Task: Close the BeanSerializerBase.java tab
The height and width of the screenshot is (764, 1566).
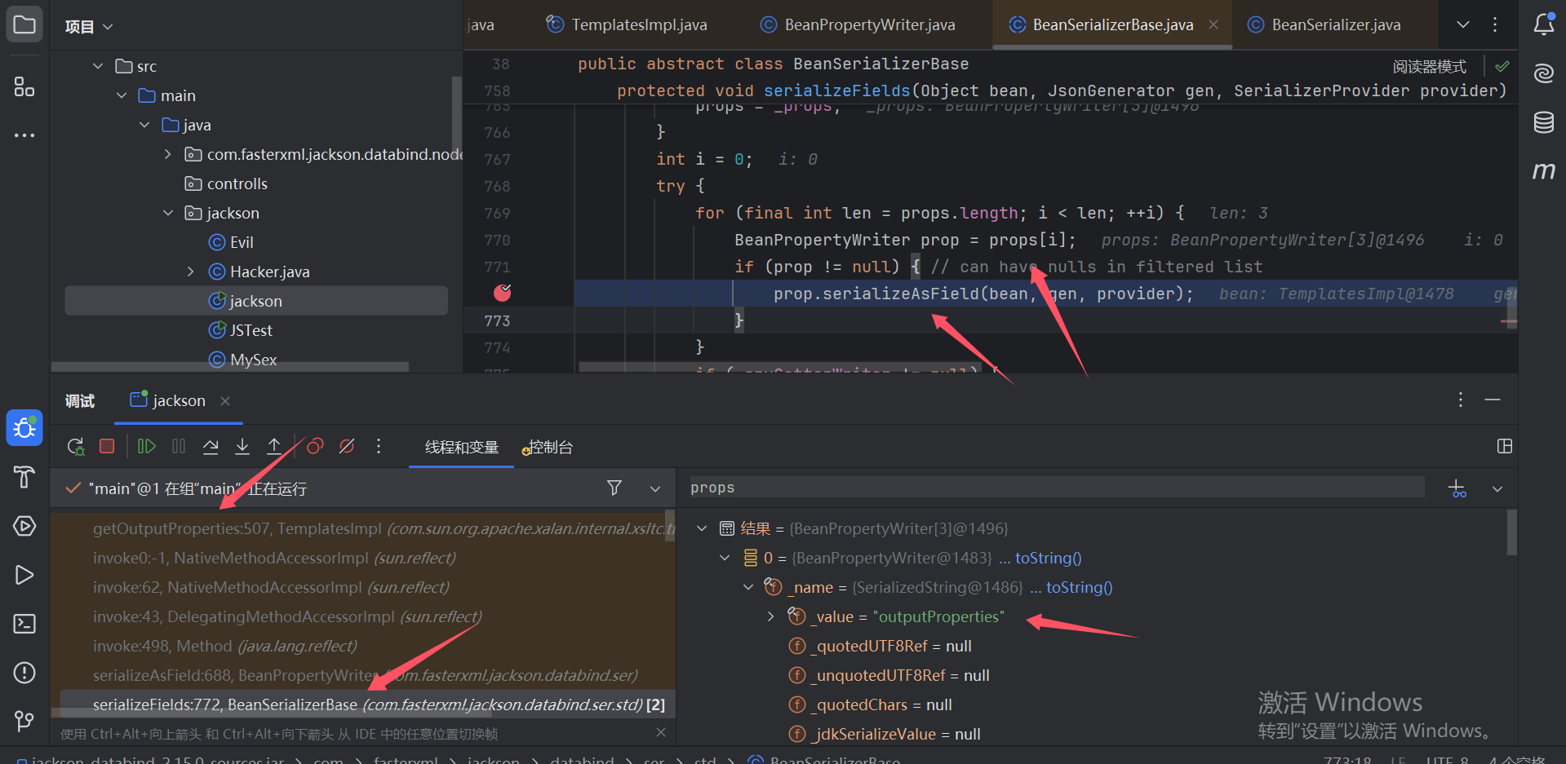Action: [1213, 24]
